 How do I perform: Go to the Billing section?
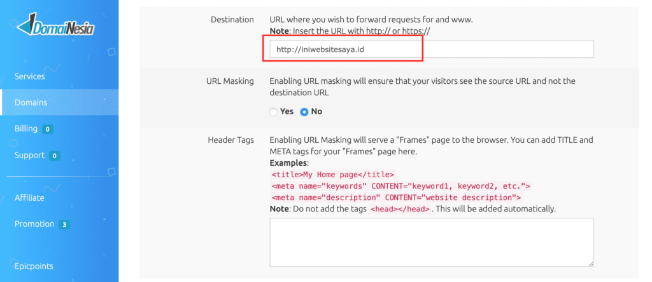26,129
